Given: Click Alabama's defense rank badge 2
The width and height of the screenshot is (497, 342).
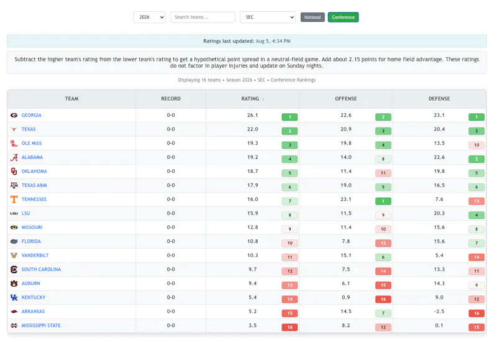Looking at the screenshot, I should 476,159.
